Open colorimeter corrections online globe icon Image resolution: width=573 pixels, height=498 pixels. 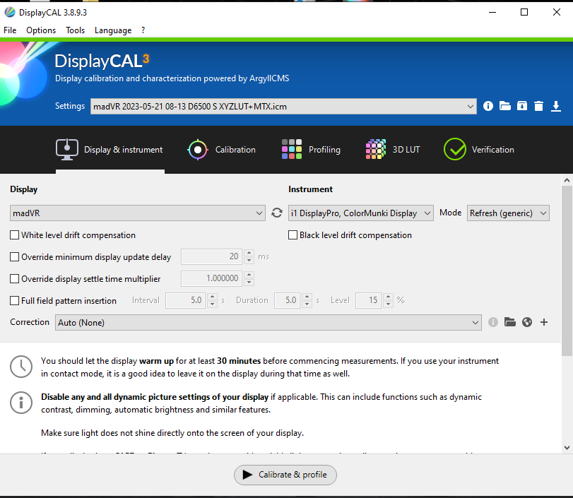(527, 322)
